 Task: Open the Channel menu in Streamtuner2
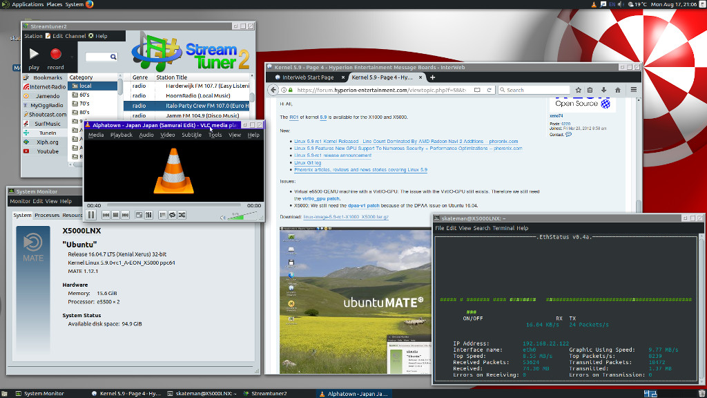coord(75,36)
